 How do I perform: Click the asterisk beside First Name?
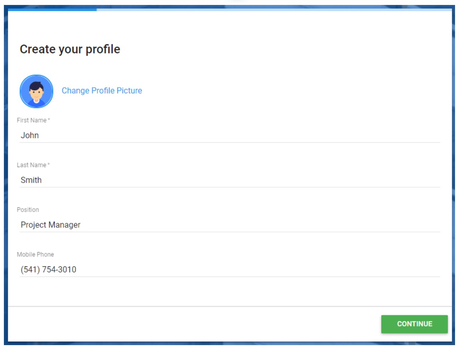[49, 120]
